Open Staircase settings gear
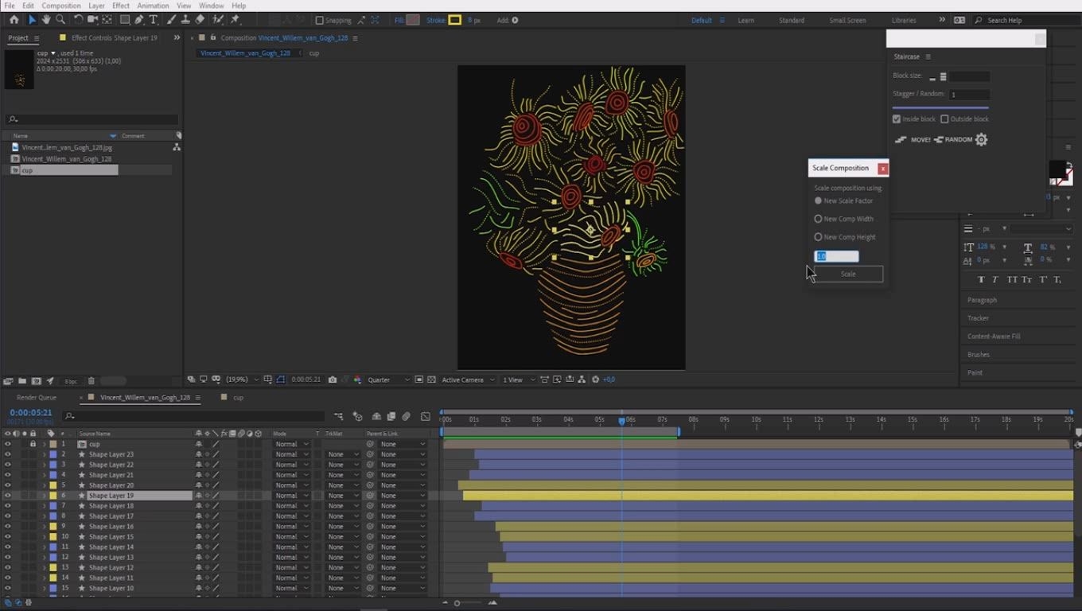The image size is (1082, 611). (x=981, y=140)
